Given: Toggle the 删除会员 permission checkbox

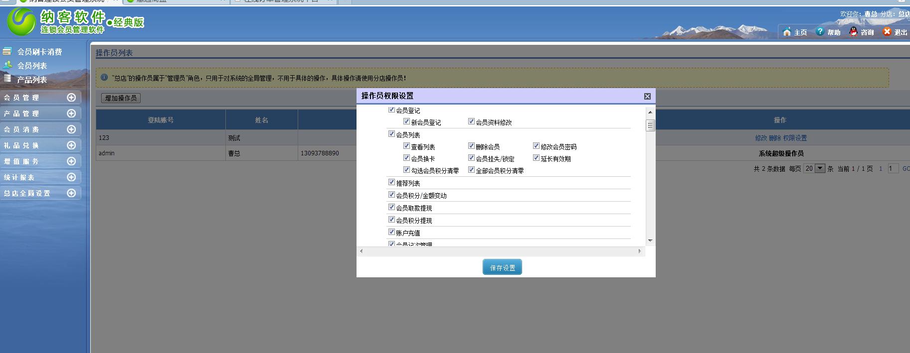Looking at the screenshot, I should coord(471,146).
